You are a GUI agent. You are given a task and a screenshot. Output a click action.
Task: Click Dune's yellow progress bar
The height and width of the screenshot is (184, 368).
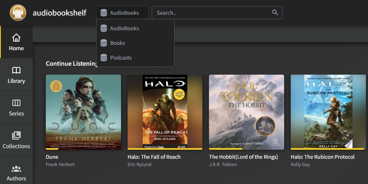[x=52, y=149]
